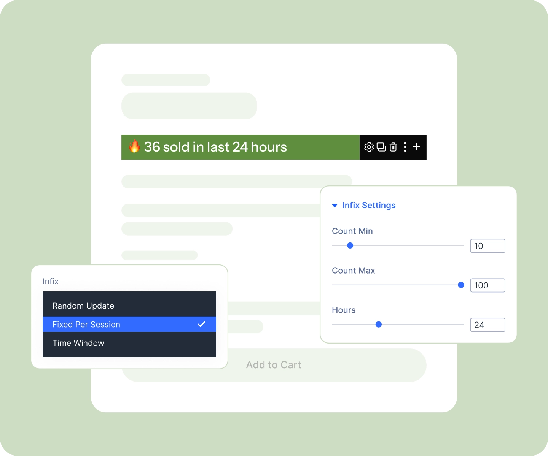Image resolution: width=548 pixels, height=456 pixels.
Task: Click the Count Min label
Action: point(352,231)
